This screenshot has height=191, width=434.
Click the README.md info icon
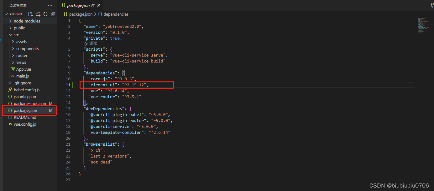pos(10,117)
